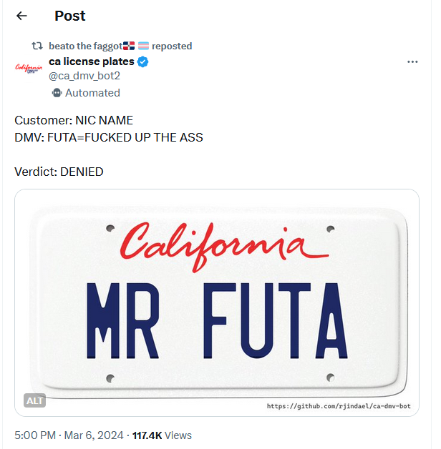Click the ALT badge on the image
This screenshot has height=449, width=441.
click(35, 400)
